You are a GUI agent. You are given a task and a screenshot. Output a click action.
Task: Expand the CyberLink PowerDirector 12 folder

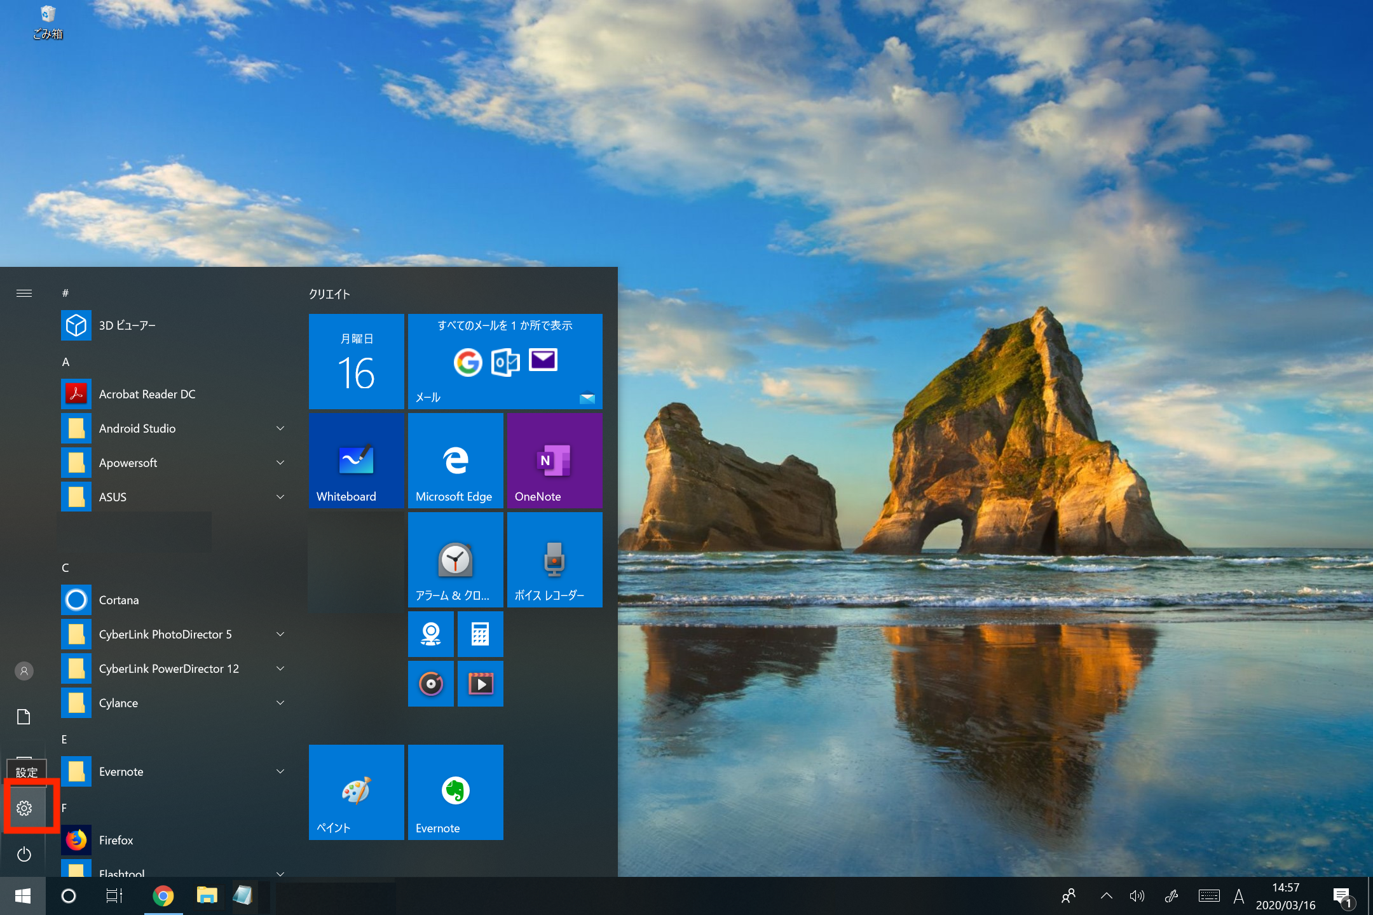(280, 668)
